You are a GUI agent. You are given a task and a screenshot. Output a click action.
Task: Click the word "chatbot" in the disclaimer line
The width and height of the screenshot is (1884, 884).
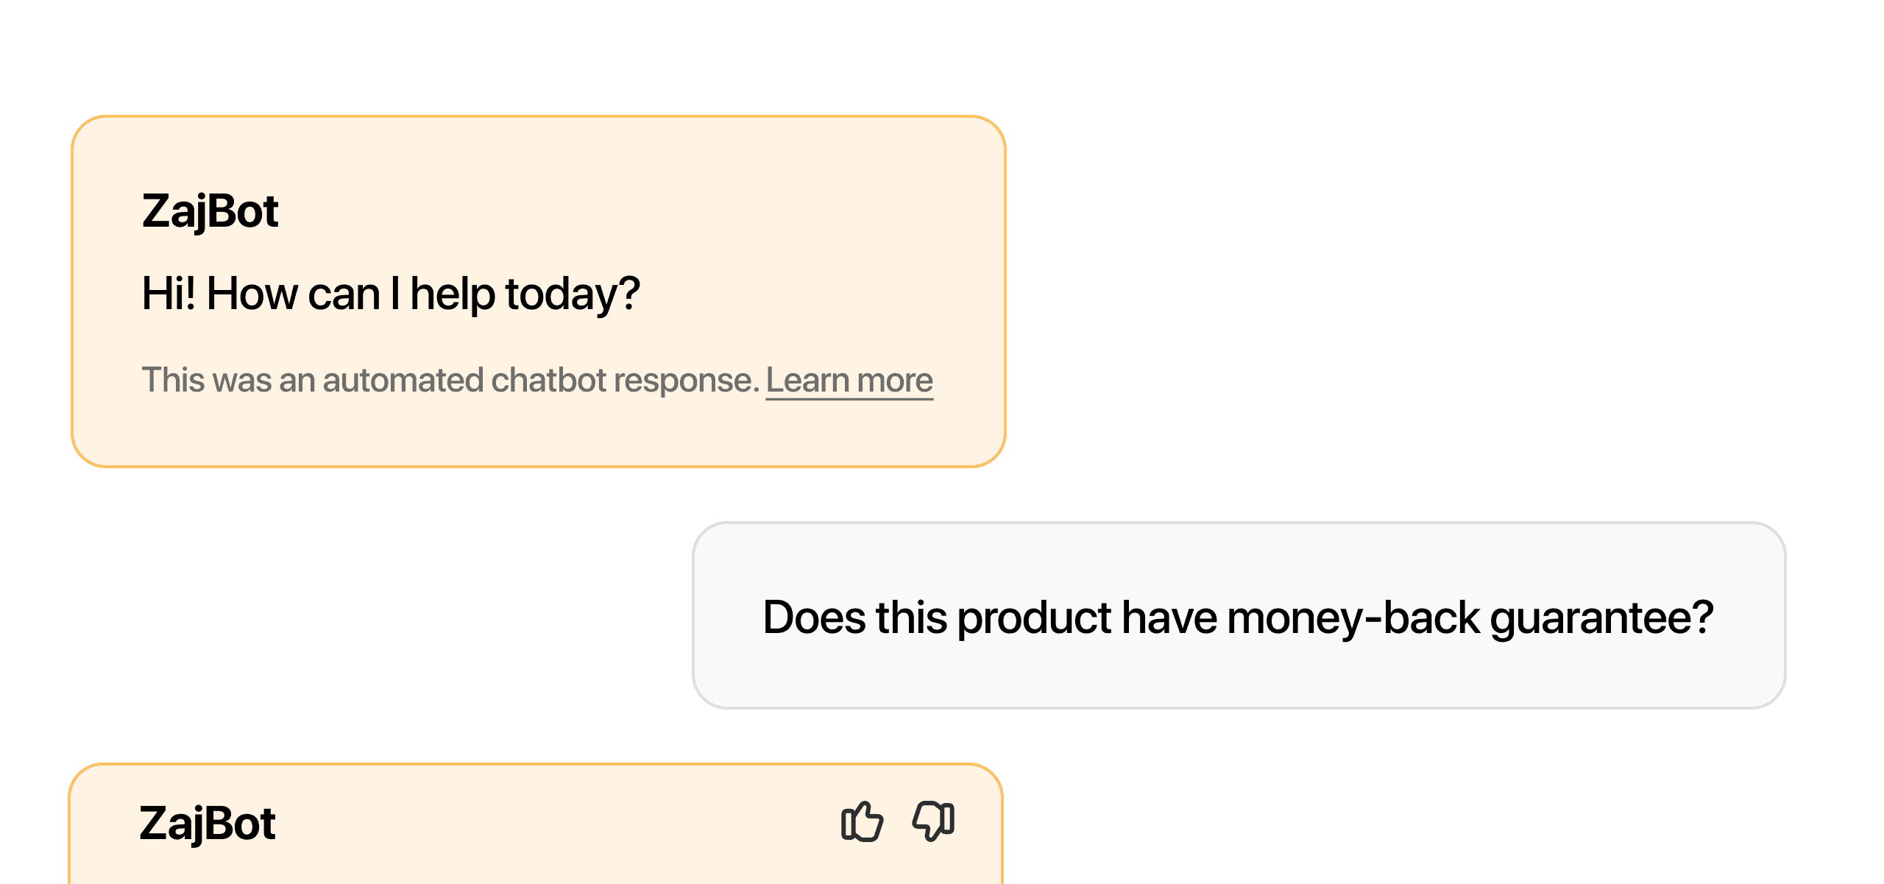pyautogui.click(x=548, y=381)
